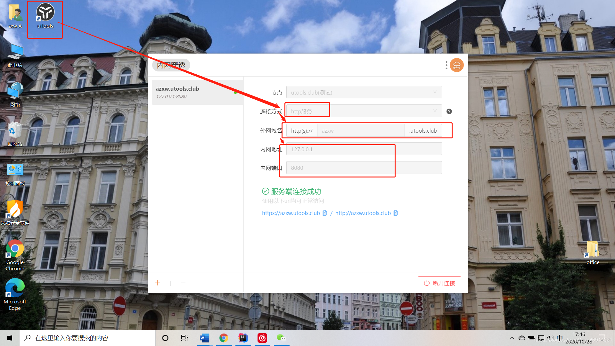The image size is (615, 346).
Task: Expand the 连接方式 http服务 dropdown
Action: [364, 111]
